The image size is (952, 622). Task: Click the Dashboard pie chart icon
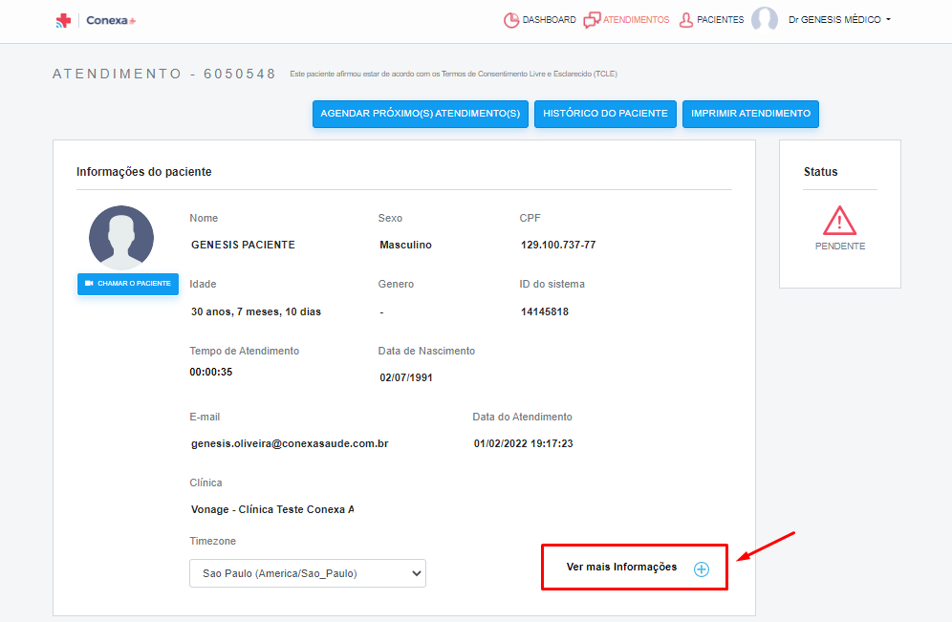(511, 20)
